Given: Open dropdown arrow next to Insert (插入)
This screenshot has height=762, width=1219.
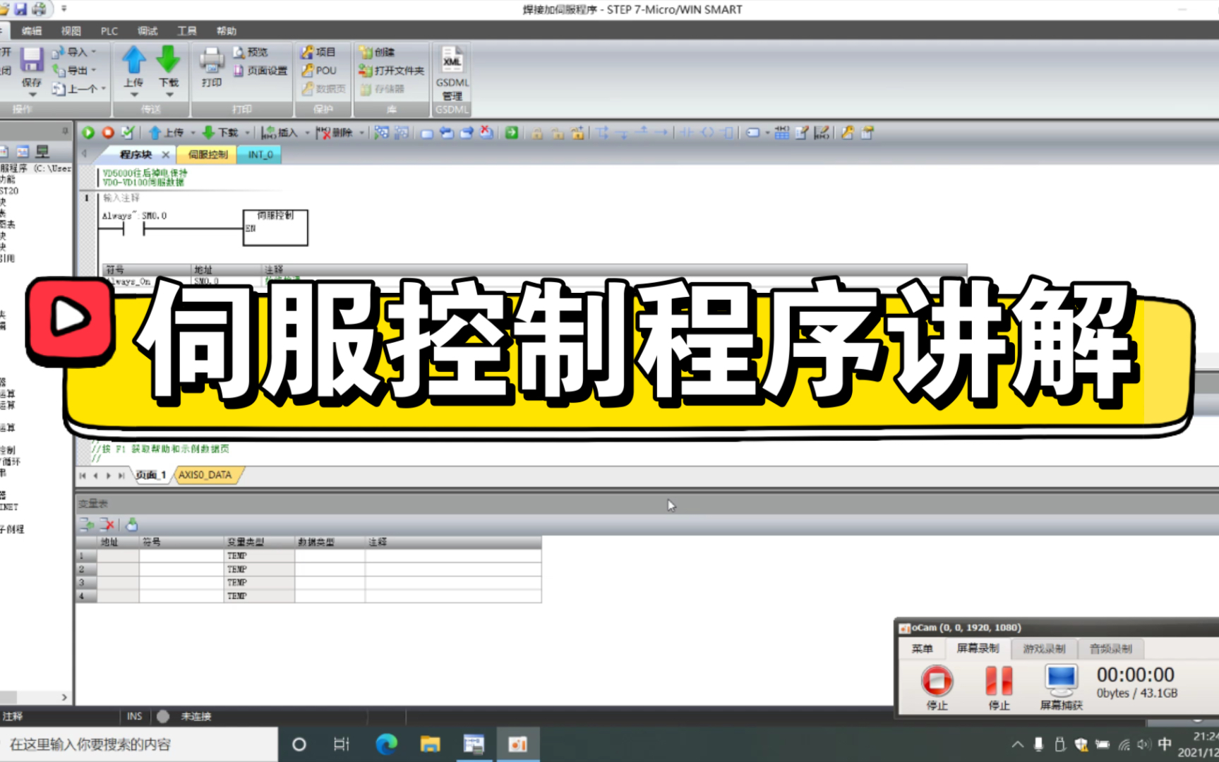Looking at the screenshot, I should [x=307, y=133].
